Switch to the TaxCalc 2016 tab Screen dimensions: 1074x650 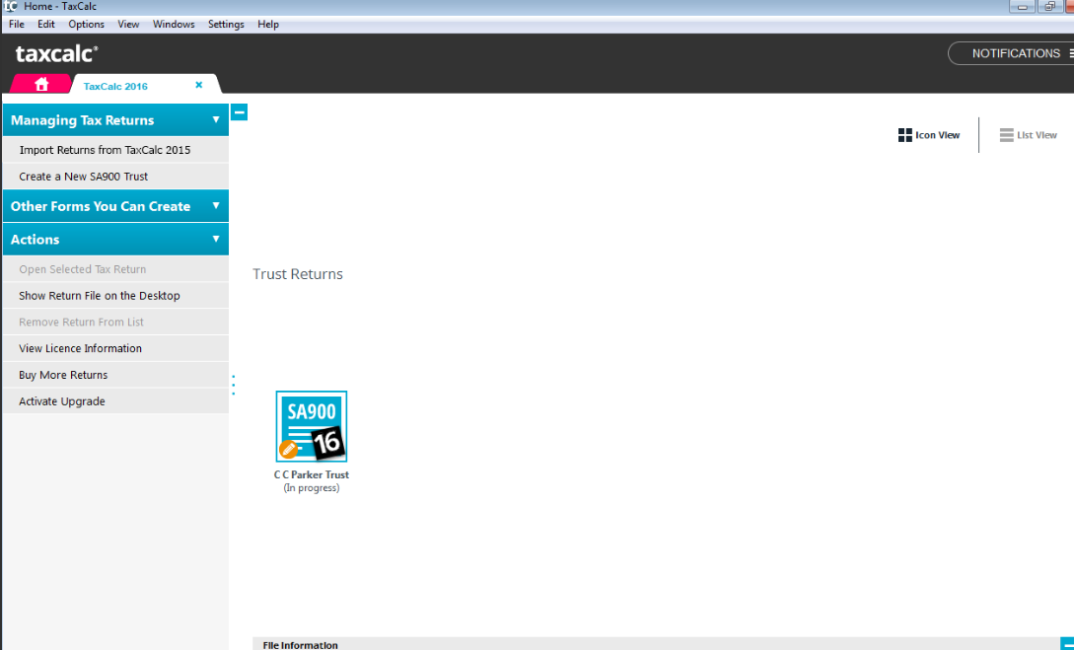(x=115, y=86)
